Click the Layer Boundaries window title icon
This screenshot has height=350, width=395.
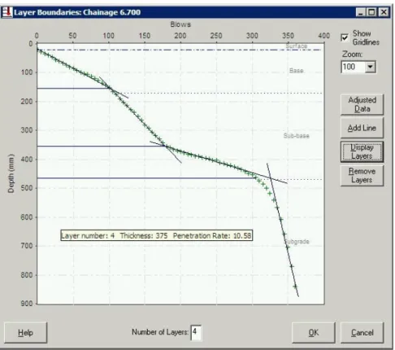tap(7, 12)
